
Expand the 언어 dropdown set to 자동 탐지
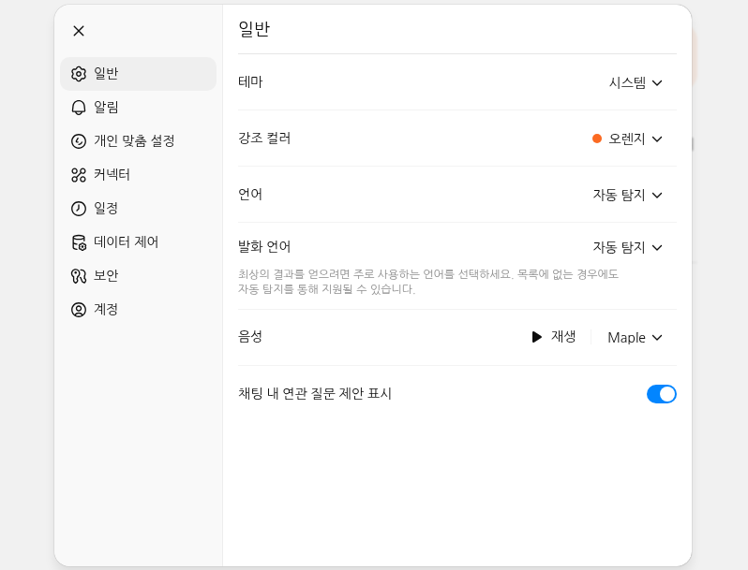[627, 196]
